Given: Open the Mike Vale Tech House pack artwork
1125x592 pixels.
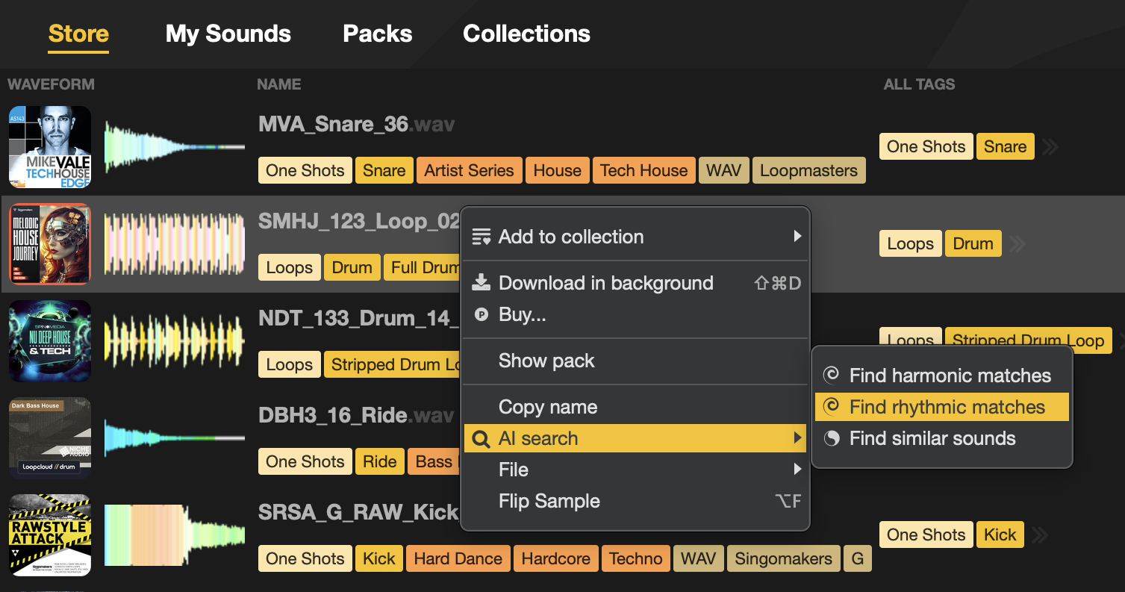Looking at the screenshot, I should 50,147.
